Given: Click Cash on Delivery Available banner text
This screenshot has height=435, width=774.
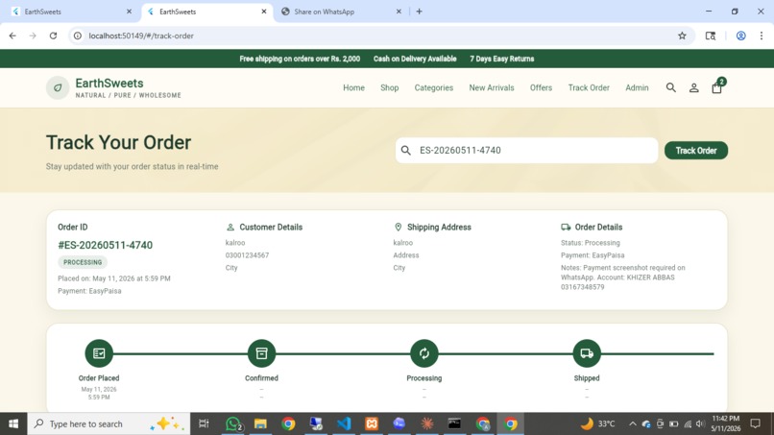Looking at the screenshot, I should point(415,59).
